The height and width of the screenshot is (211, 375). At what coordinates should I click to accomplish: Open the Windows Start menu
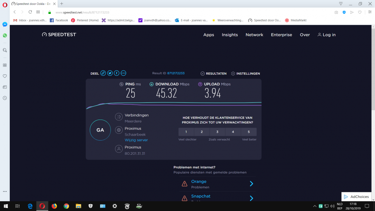pyautogui.click(x=6, y=206)
